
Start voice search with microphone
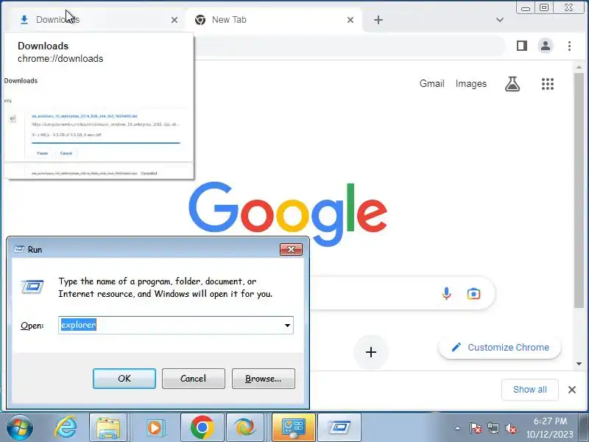(446, 293)
